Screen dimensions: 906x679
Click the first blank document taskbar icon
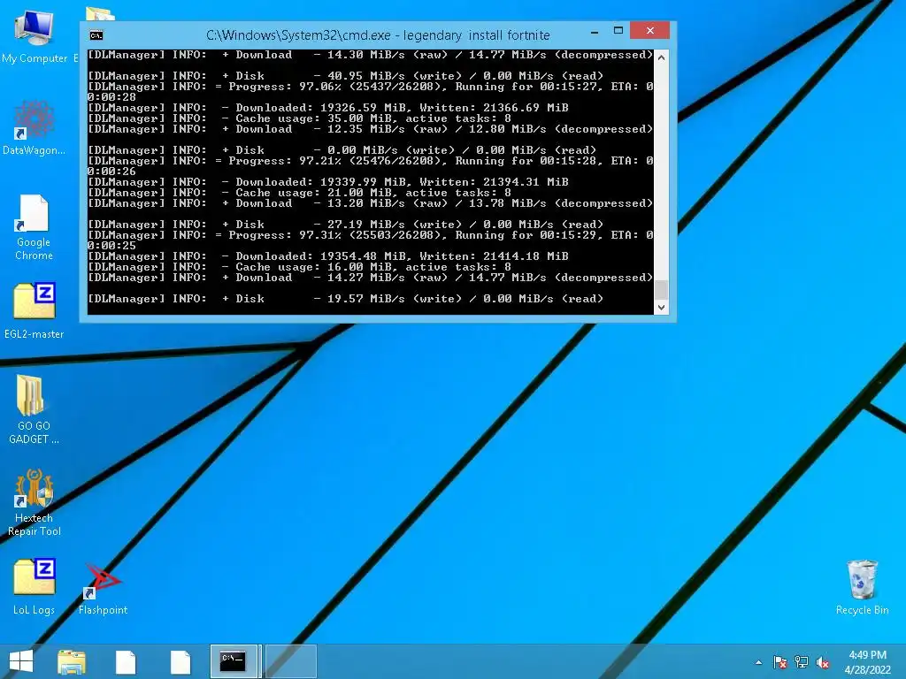point(126,661)
